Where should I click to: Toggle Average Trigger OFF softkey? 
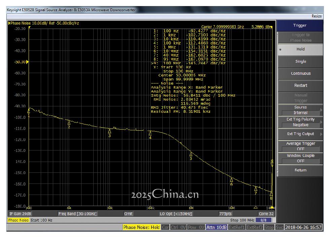coord(300,146)
